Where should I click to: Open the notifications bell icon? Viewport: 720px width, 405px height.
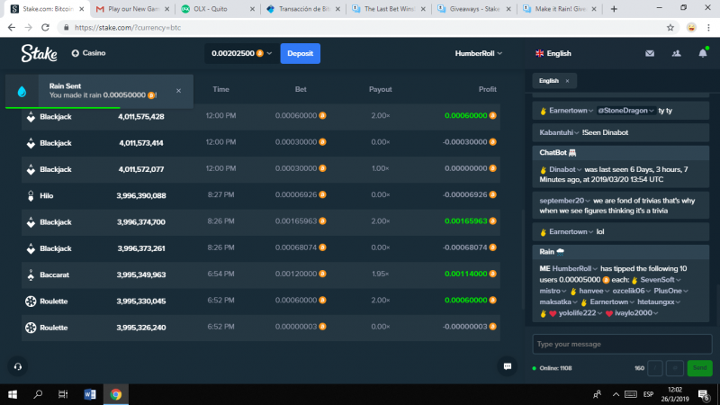point(703,53)
